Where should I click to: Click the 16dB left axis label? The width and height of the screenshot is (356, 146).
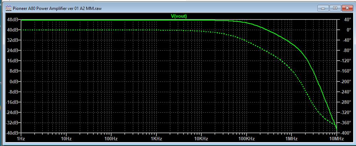coord(14,61)
